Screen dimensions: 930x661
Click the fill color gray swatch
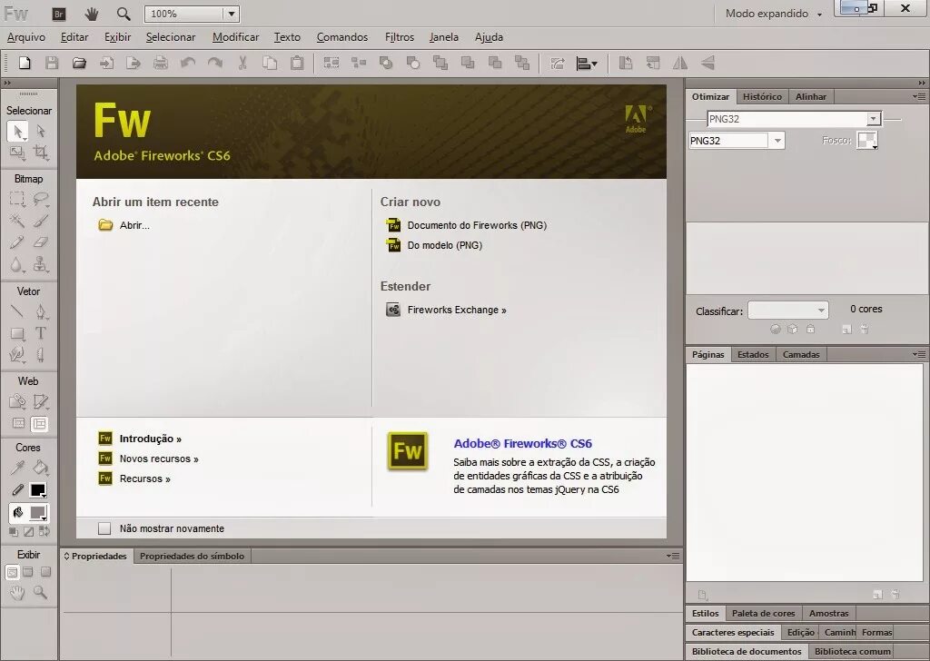click(38, 512)
